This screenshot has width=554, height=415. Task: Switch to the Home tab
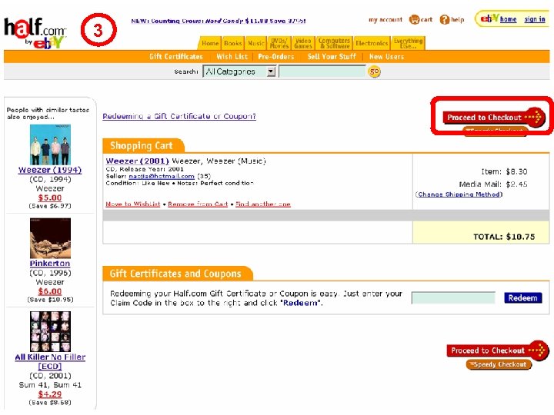coord(210,43)
